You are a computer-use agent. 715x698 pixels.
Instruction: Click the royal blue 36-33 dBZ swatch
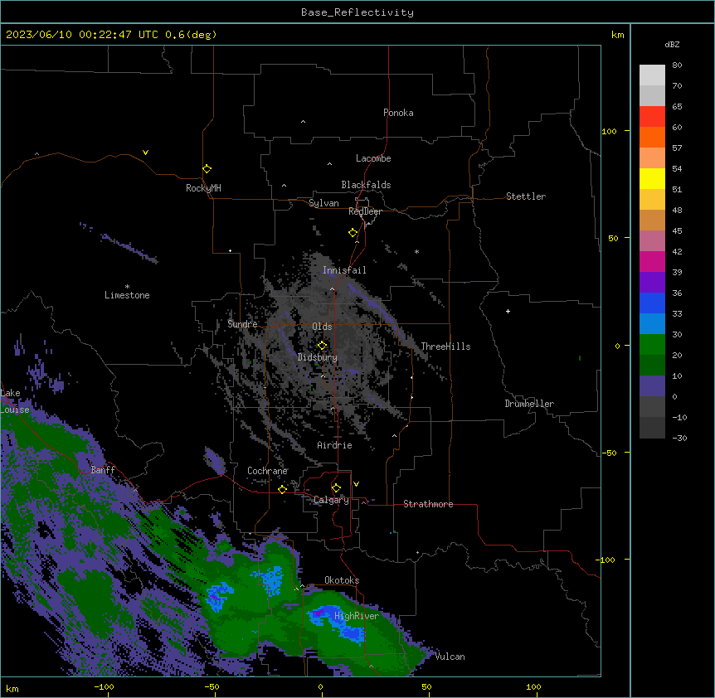pos(652,303)
